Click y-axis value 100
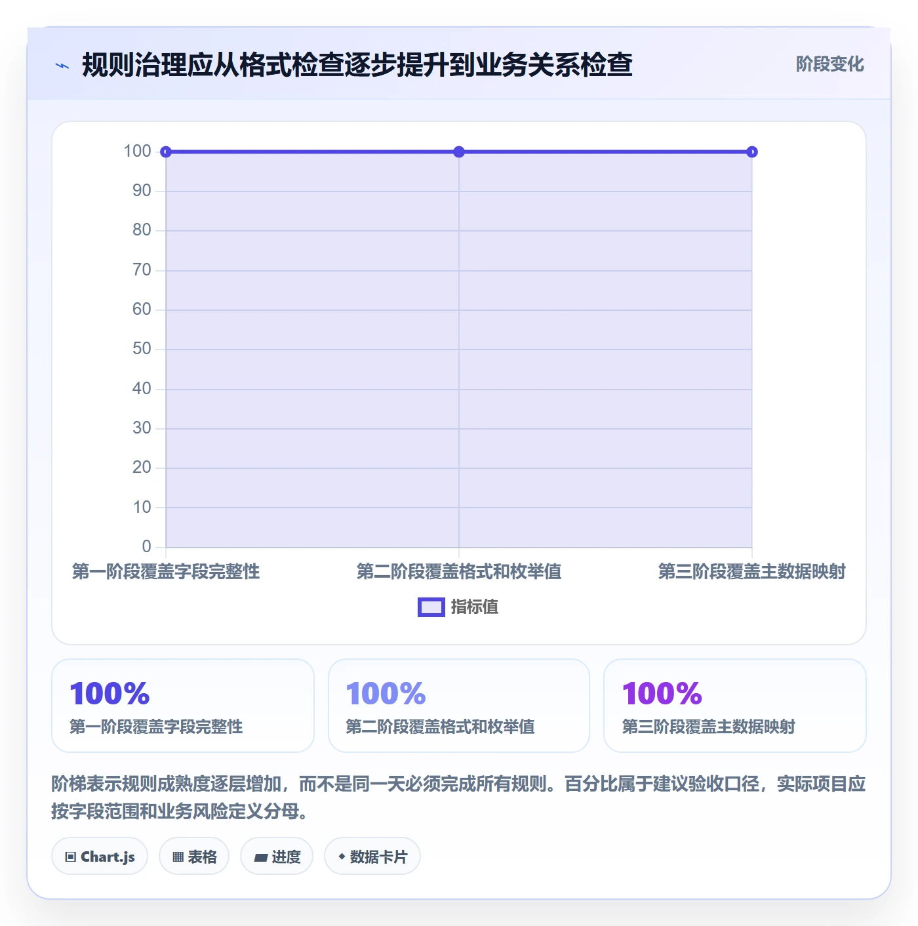Screen dimensions: 918x926 [x=138, y=151]
